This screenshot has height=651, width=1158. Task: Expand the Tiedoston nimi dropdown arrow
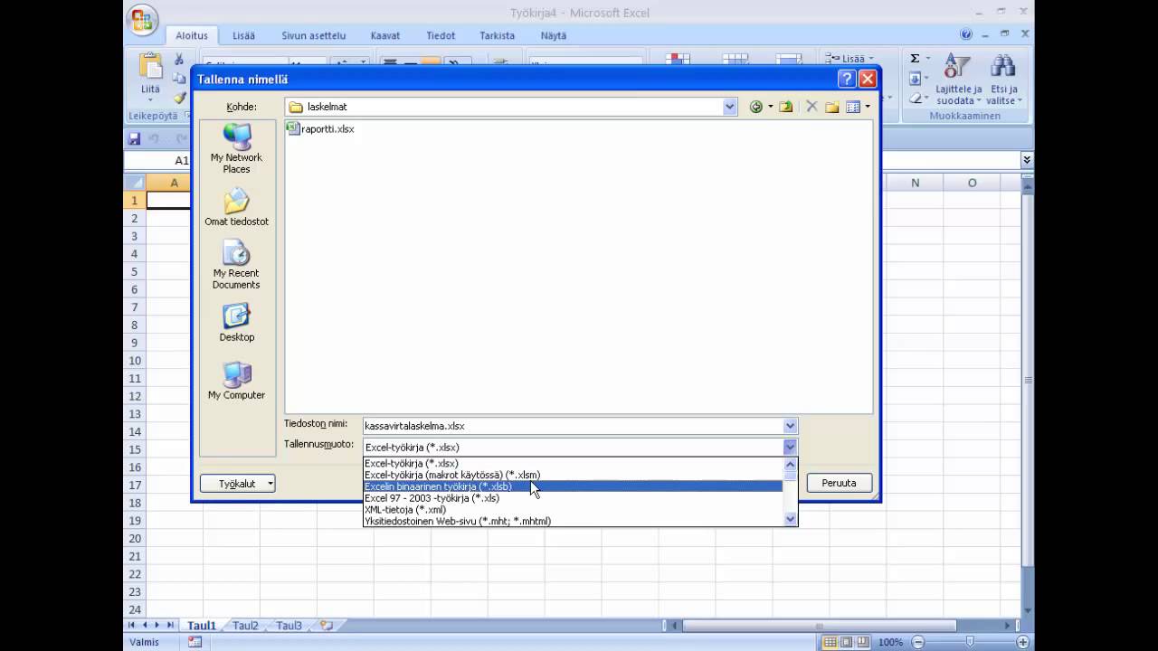790,426
